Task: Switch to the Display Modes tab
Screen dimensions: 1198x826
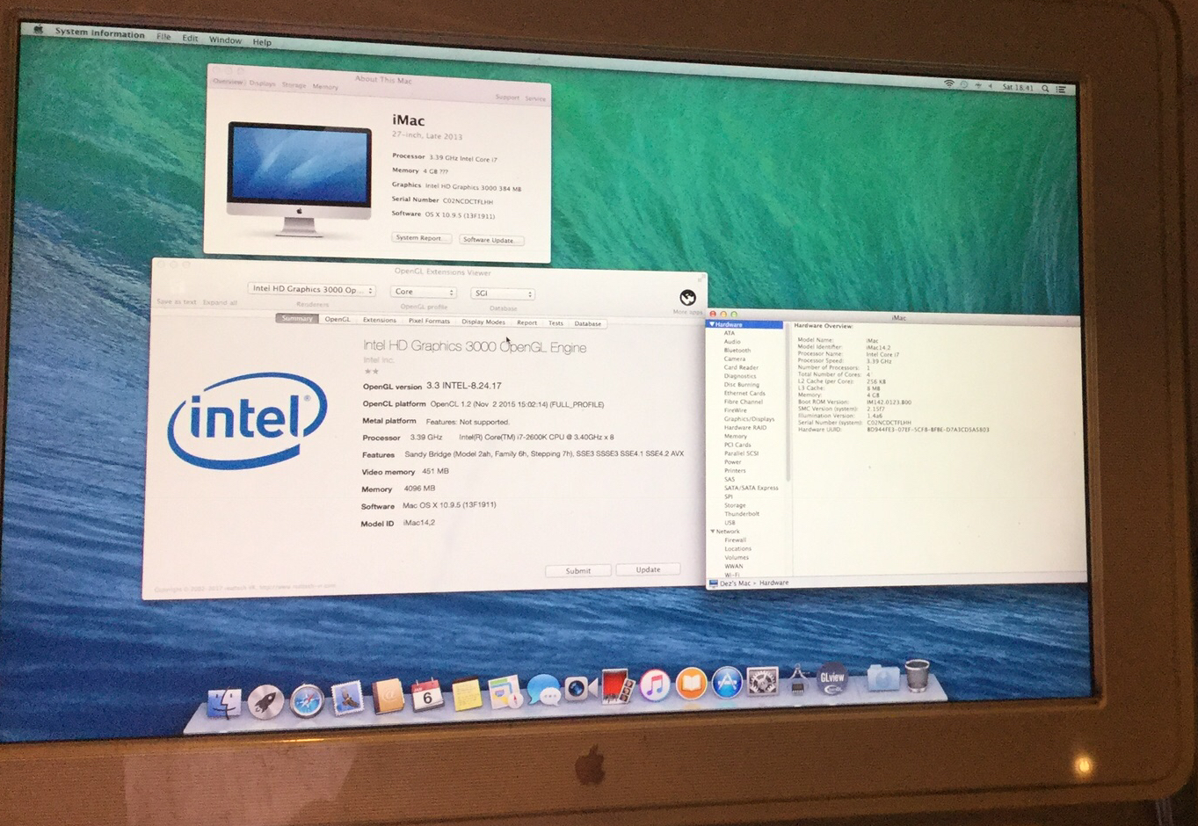Action: (x=483, y=322)
